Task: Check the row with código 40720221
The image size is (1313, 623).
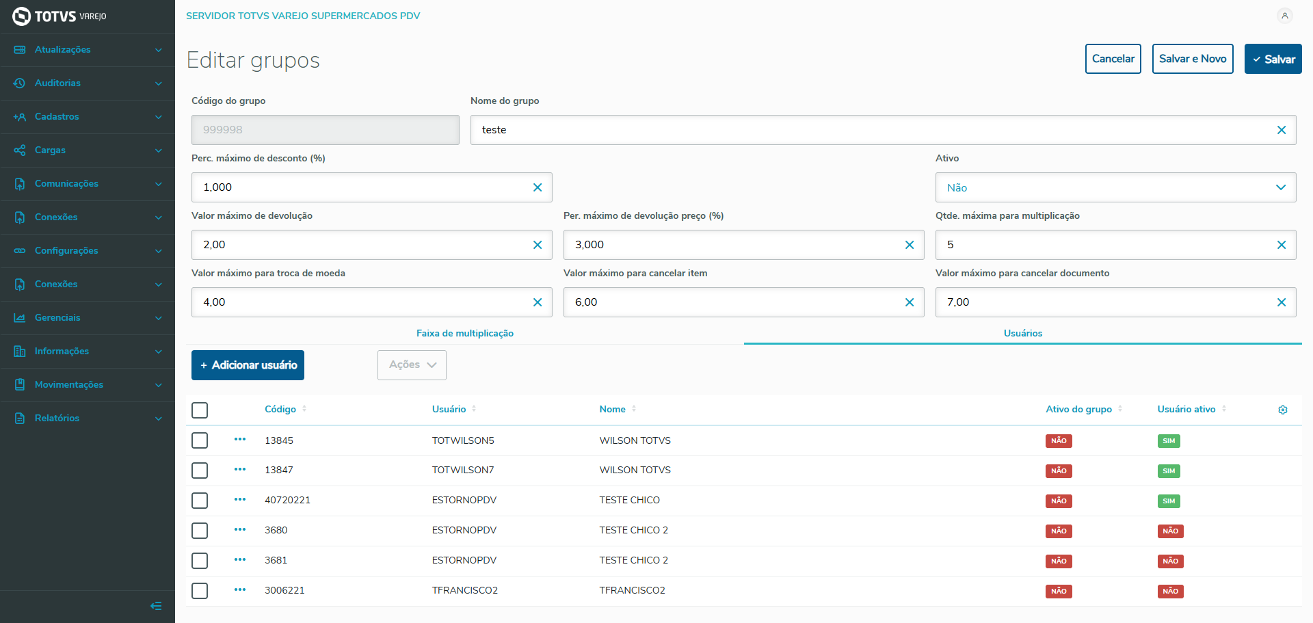Action: [200, 501]
